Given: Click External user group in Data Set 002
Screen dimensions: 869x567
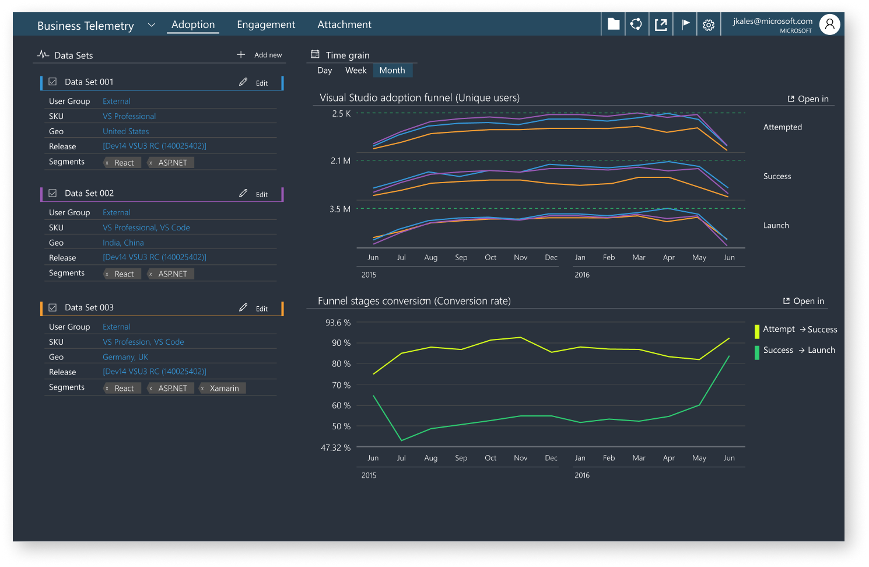Looking at the screenshot, I should pos(117,212).
